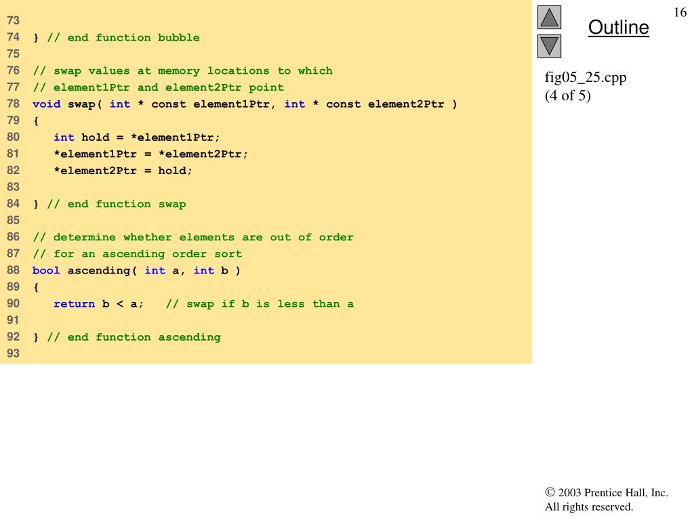Click the *element1Ptr = *element2Ptr statement
694x520 pixels.
pos(151,154)
